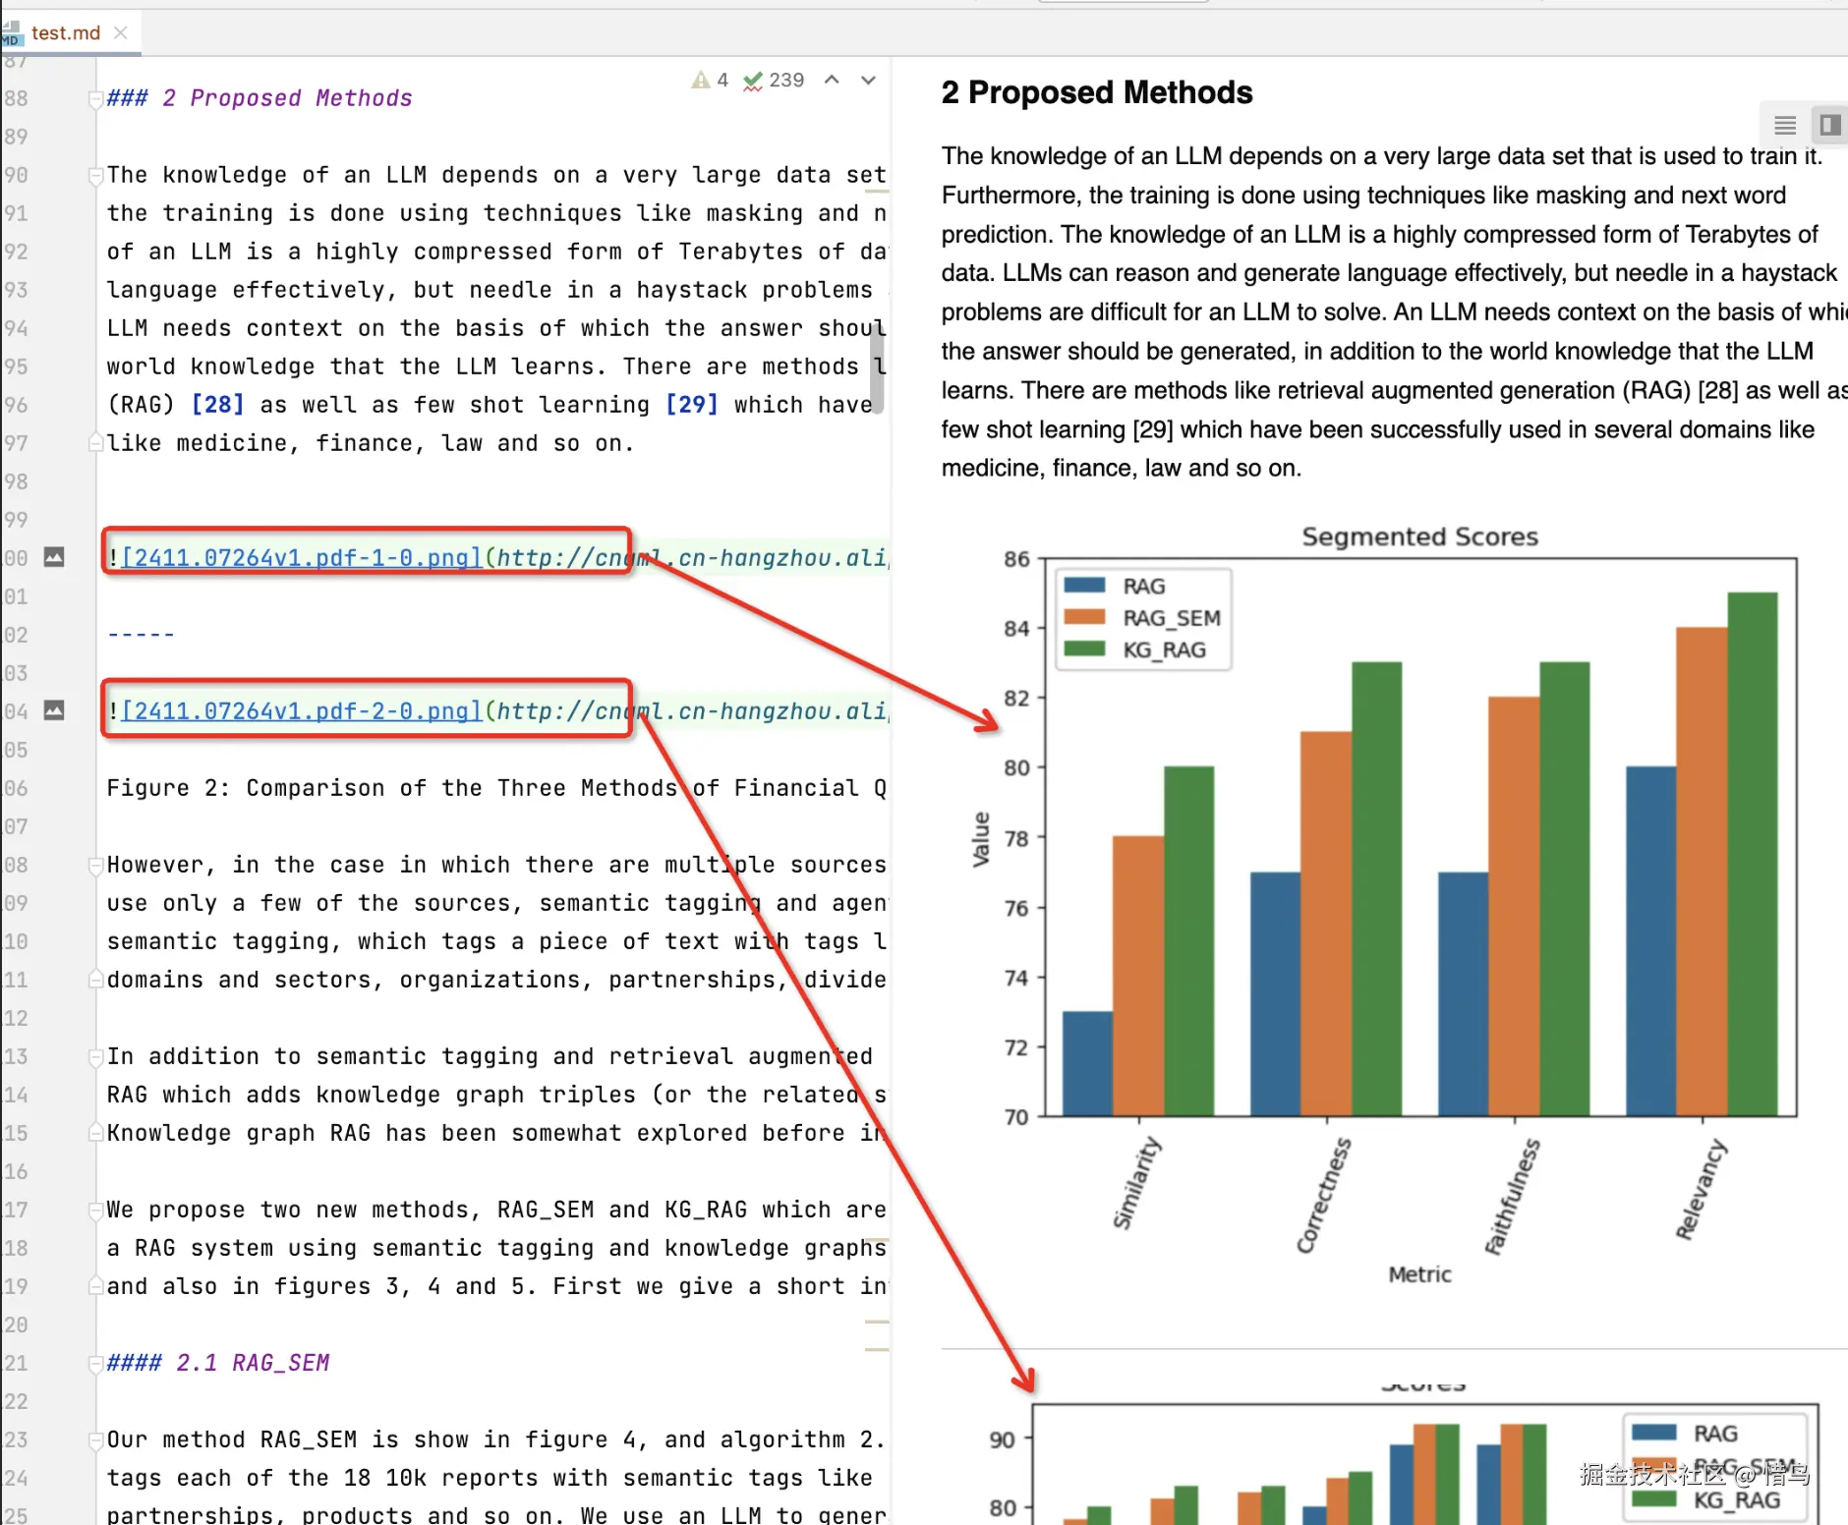Select the test.md tab
Image resolution: width=1848 pixels, height=1525 pixels.
point(66,32)
